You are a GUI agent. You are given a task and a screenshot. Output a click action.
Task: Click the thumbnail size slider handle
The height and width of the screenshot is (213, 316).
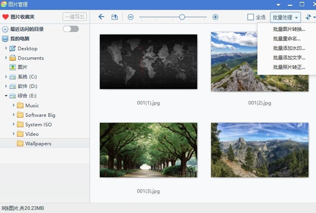coord(182,17)
